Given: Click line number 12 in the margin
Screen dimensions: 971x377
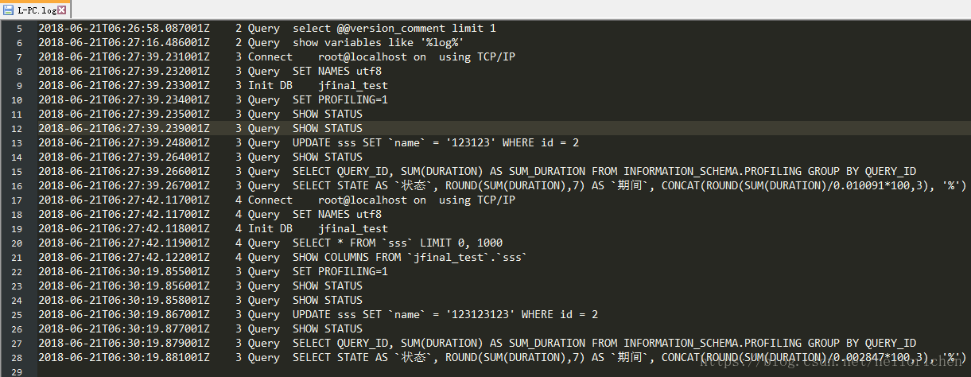Looking at the screenshot, I should [x=17, y=129].
